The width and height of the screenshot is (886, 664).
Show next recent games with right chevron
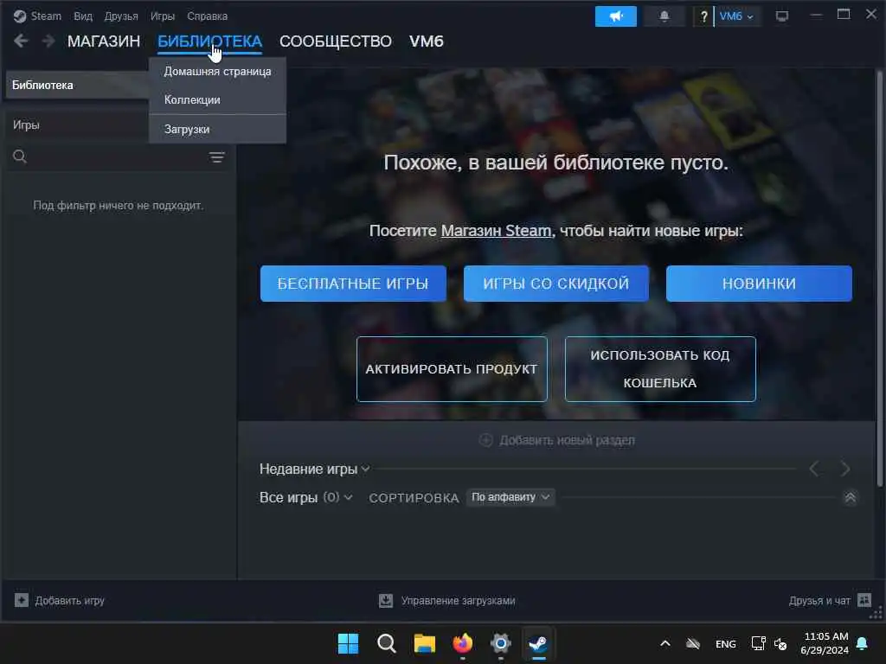coord(844,469)
